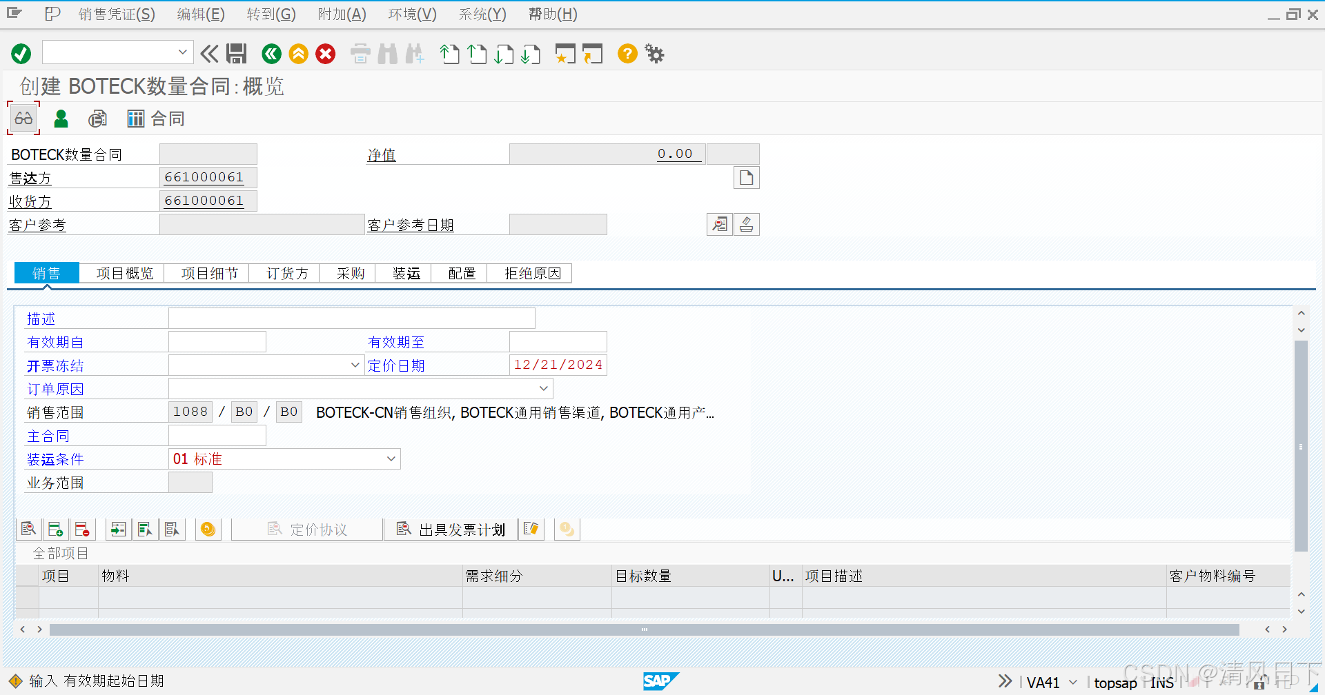This screenshot has width=1325, height=695.
Task: Click the vertical scrollbar of sales panel
Action: (x=1301, y=446)
